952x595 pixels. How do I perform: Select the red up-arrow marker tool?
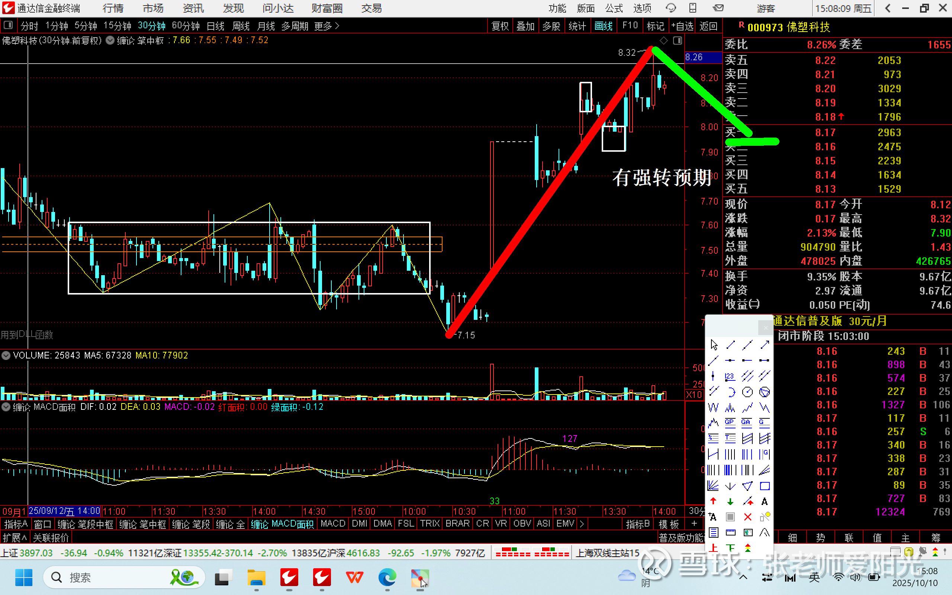point(713,501)
